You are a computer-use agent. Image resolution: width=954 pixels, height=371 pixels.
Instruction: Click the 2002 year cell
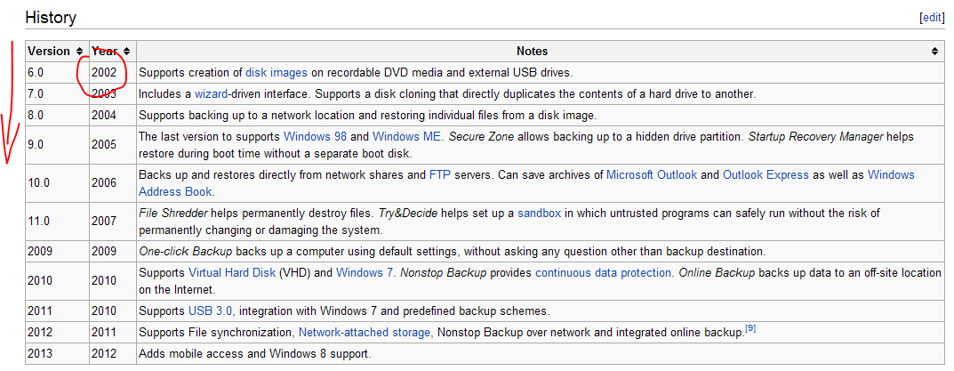104,72
